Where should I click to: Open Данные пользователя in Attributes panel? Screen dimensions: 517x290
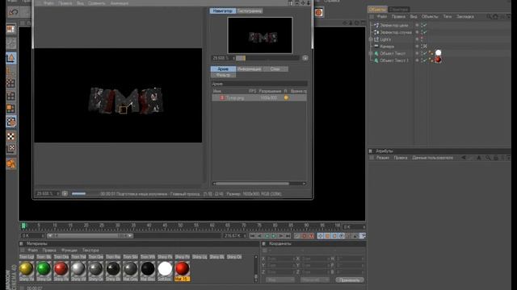(432, 158)
